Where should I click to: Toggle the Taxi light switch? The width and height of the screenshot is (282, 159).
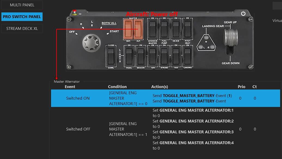(x=176, y=56)
